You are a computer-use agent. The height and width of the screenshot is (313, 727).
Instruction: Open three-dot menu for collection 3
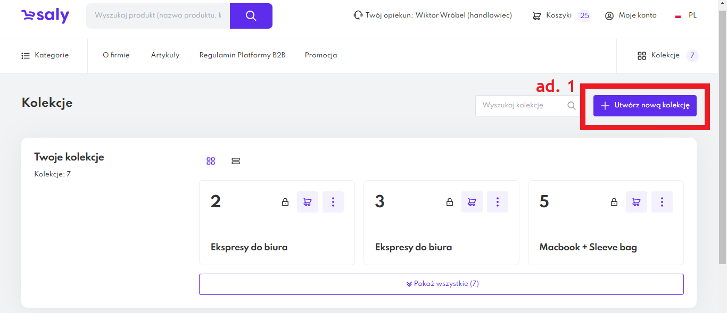coord(498,202)
